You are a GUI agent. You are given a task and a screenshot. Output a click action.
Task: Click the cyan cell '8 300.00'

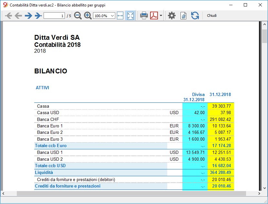click(x=196, y=126)
